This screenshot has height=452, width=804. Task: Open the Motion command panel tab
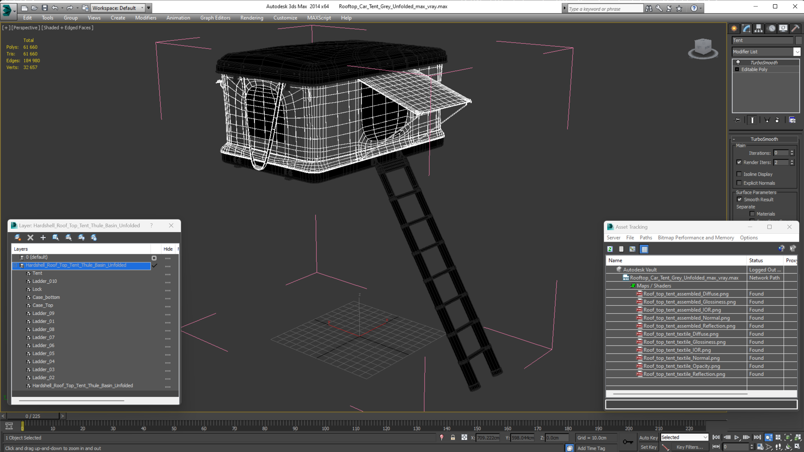pos(771,28)
